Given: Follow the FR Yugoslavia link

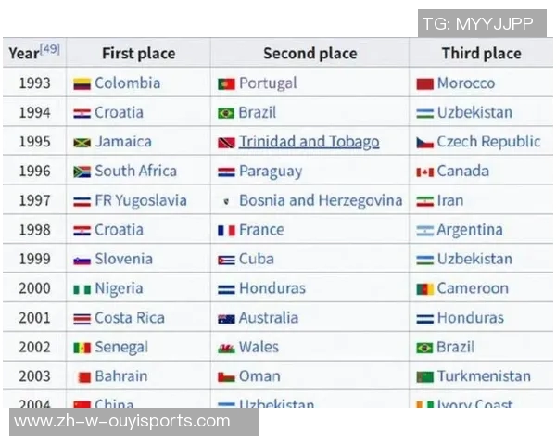Looking at the screenshot, I should click(x=140, y=200).
